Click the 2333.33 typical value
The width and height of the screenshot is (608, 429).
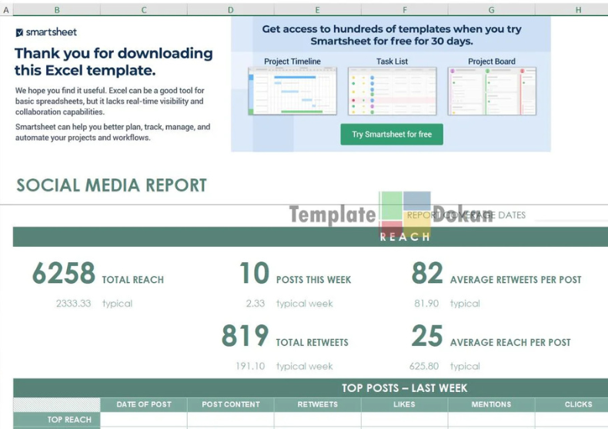coord(73,303)
